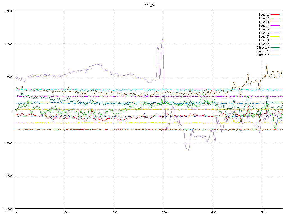This screenshot has height=216, width=288.
Task: Click the "line 11" legend label
Action: pos(263,51)
